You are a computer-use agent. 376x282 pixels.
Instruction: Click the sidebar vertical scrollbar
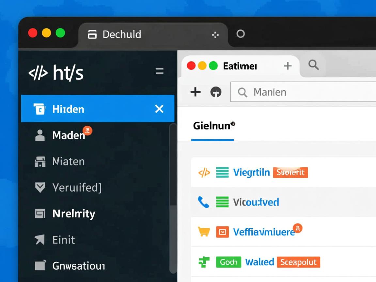coord(173,198)
